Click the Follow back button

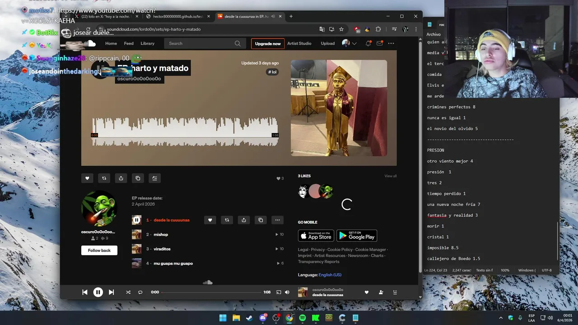[x=99, y=250]
